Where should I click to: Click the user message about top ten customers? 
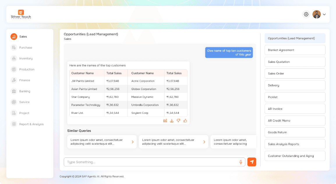(229, 52)
